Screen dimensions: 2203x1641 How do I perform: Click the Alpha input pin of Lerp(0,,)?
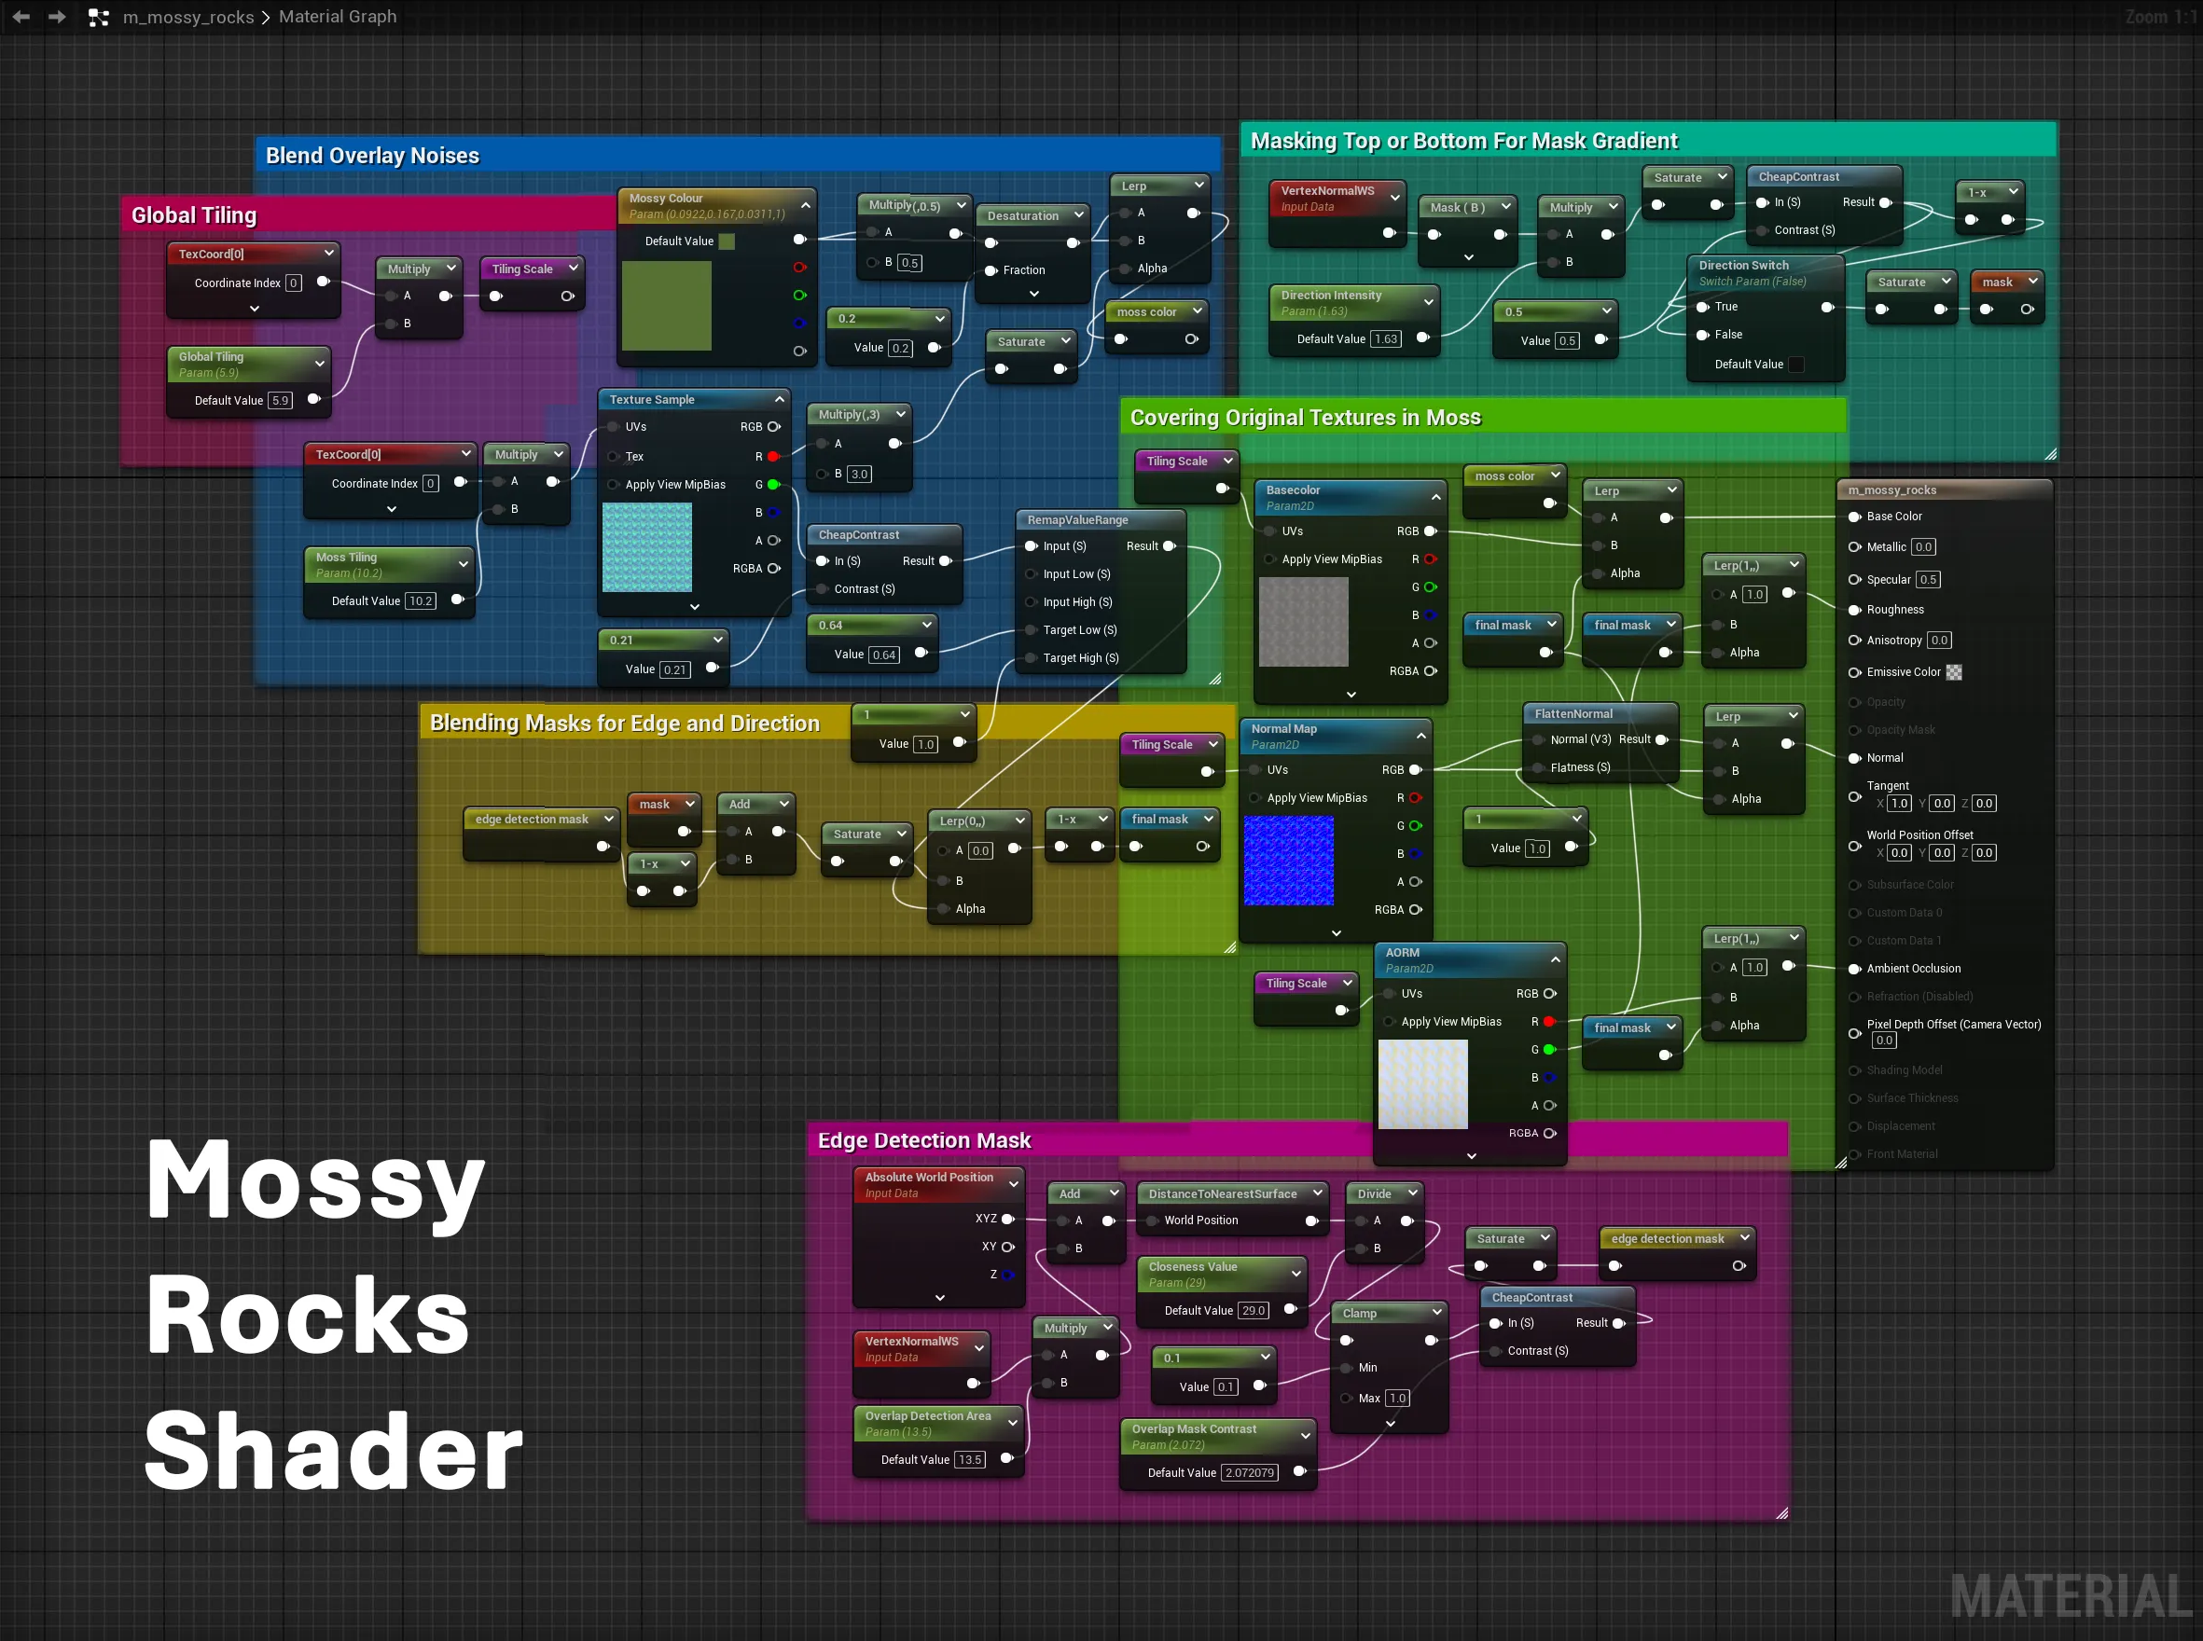(x=943, y=909)
